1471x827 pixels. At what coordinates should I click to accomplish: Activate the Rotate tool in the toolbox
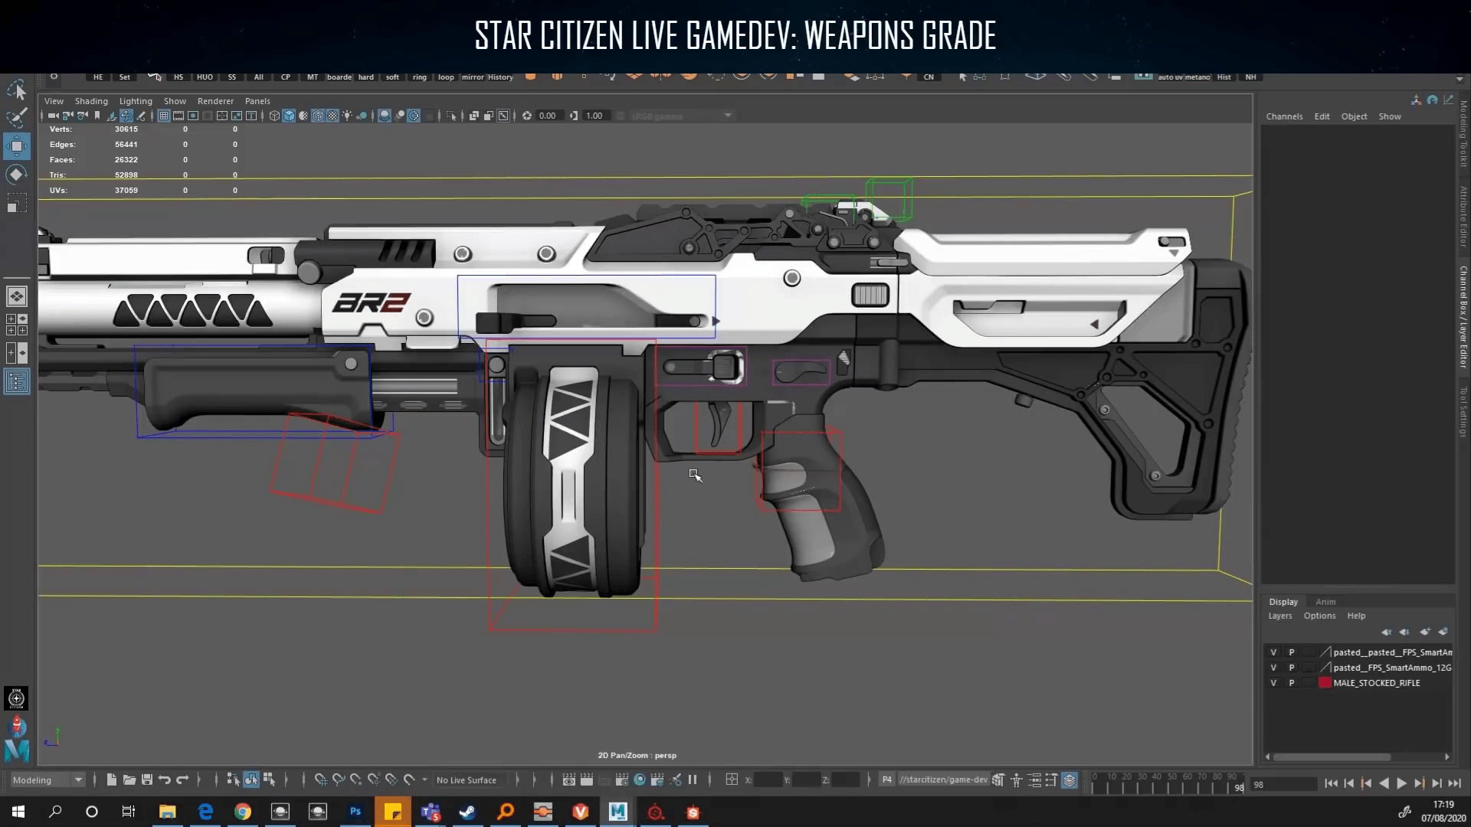tap(17, 175)
